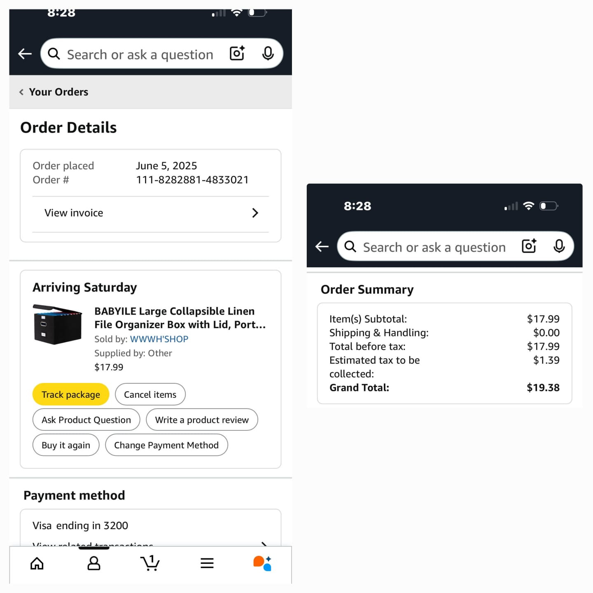Open the WWWH'SHOP seller link
This screenshot has height=593, width=593.
coord(159,339)
